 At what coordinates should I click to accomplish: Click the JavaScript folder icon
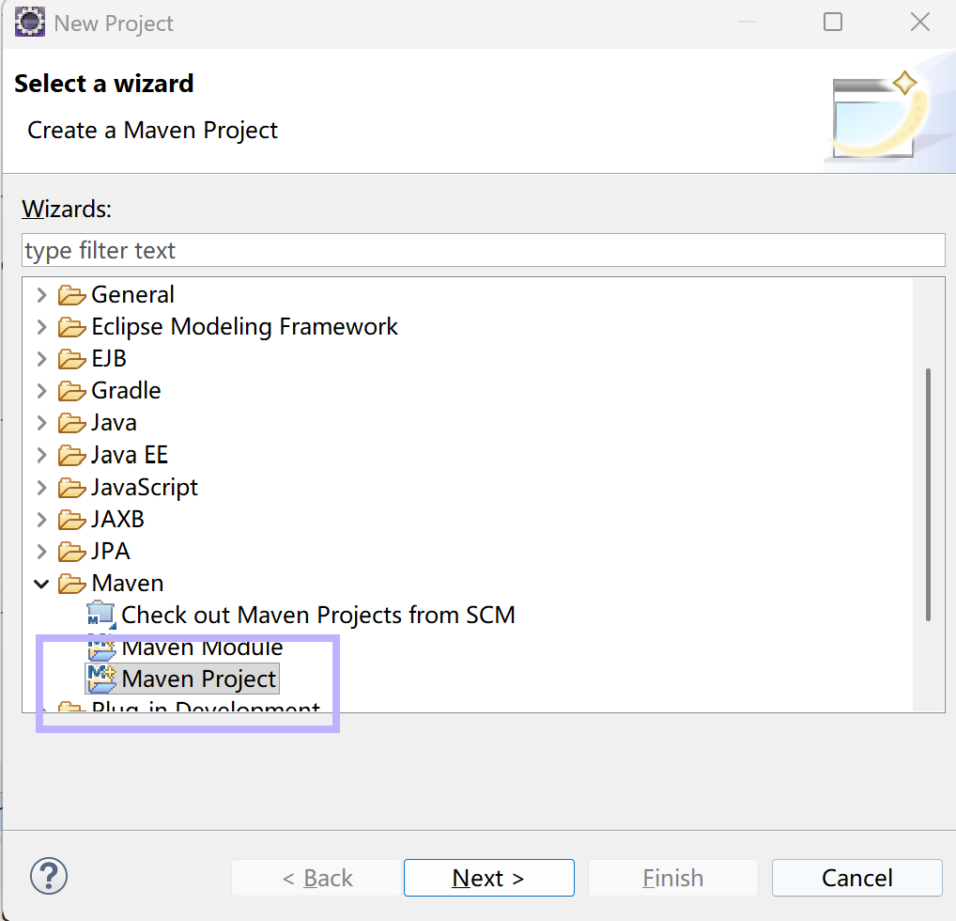click(71, 488)
